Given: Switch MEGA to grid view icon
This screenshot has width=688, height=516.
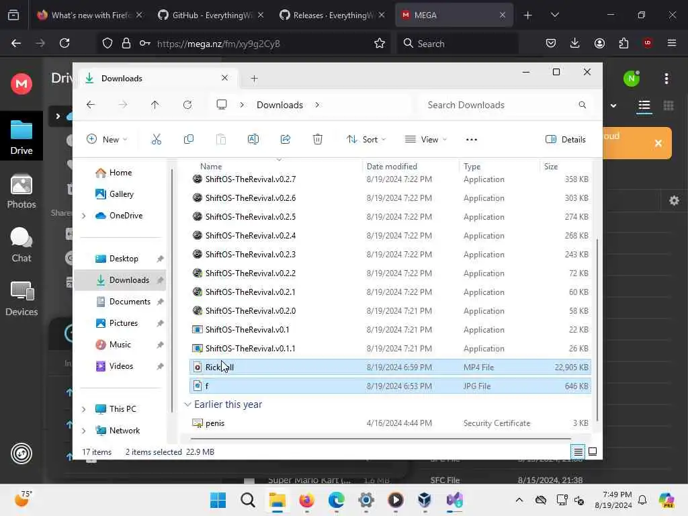Looking at the screenshot, I should [669, 105].
